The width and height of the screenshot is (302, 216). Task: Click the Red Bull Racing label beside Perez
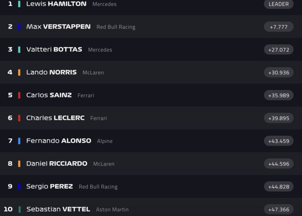[98, 187]
